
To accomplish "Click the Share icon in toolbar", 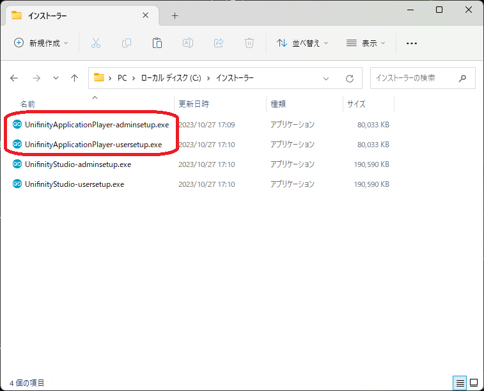I will pyautogui.click(x=219, y=43).
